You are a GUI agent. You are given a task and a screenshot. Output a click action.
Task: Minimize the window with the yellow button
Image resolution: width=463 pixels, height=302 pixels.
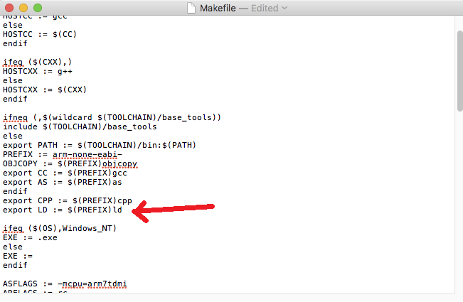pyautogui.click(x=24, y=8)
